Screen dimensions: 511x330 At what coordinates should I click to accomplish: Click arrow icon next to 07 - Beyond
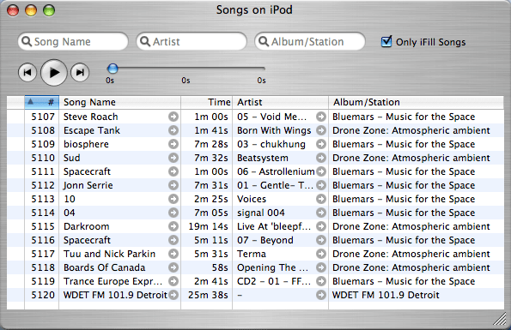point(321,240)
